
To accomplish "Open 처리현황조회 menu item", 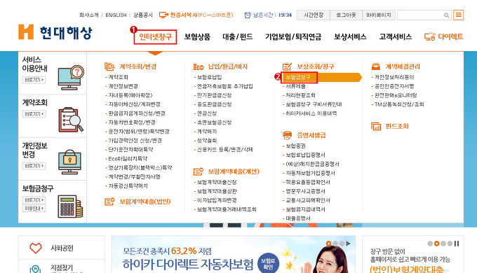I will (x=300, y=95).
